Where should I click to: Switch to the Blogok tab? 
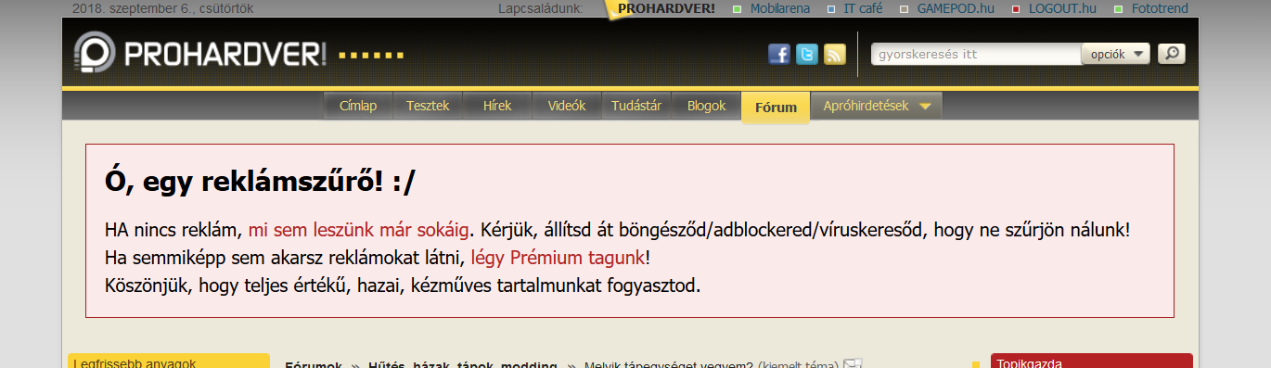pos(706,106)
